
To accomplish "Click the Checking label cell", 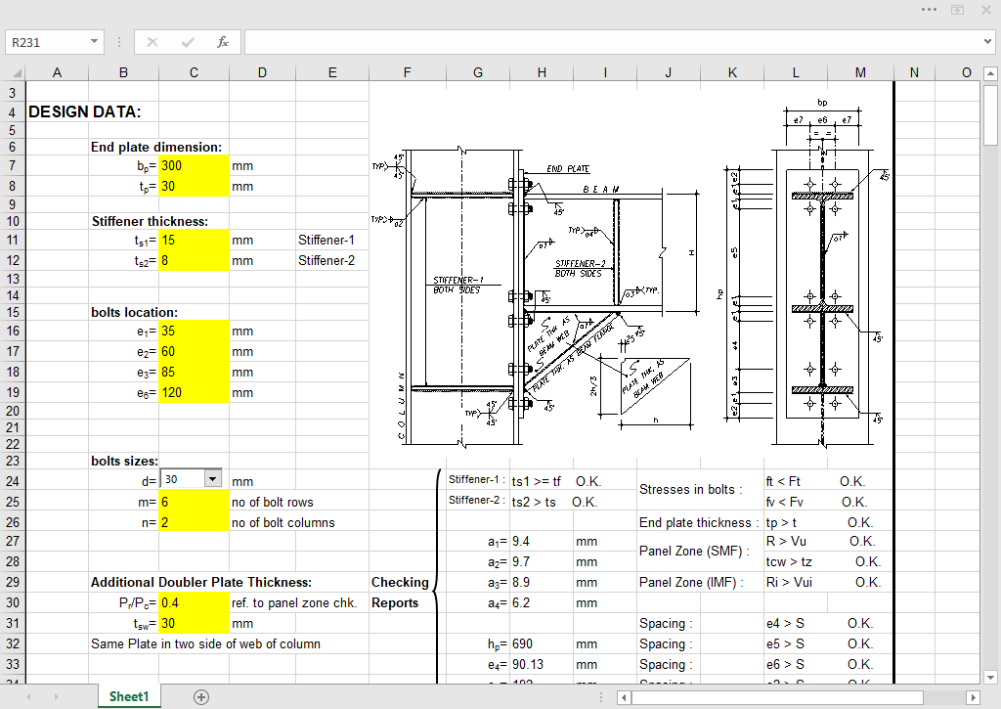I will tap(400, 582).
